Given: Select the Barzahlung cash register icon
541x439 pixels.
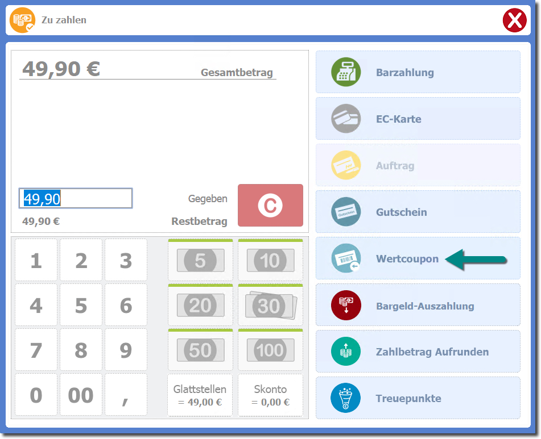Looking at the screenshot, I should [346, 72].
